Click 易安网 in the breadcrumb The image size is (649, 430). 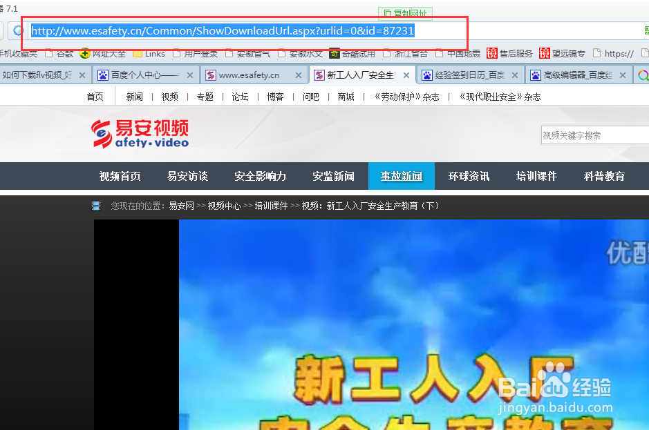[x=181, y=206]
